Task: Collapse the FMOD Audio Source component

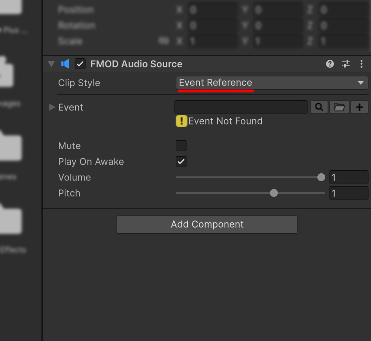Action: click(x=51, y=64)
